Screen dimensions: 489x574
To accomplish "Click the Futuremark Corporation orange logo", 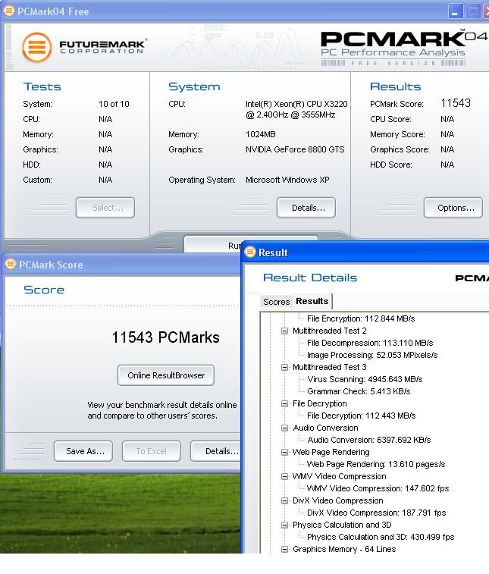I will (36, 47).
